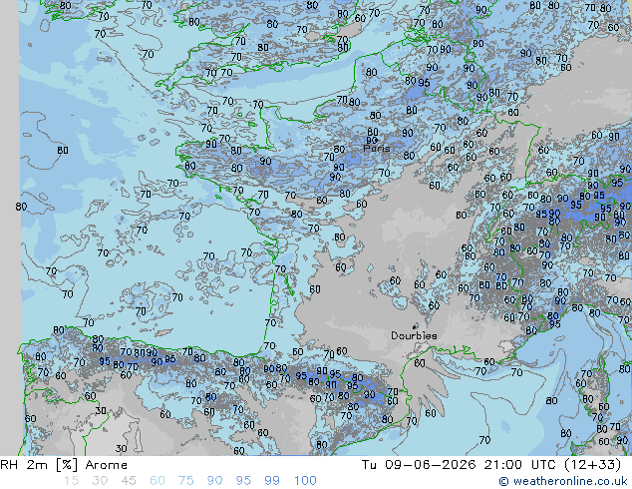Click the '(12+33)' forecast run text
Viewport: 632px width, 489px height.
(x=592, y=465)
